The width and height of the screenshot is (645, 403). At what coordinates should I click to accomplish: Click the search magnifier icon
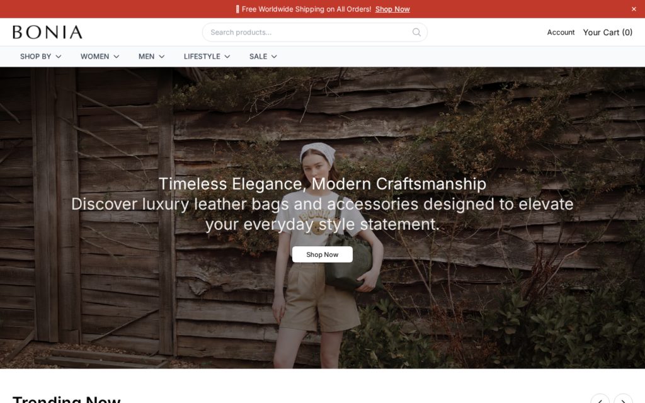(416, 32)
